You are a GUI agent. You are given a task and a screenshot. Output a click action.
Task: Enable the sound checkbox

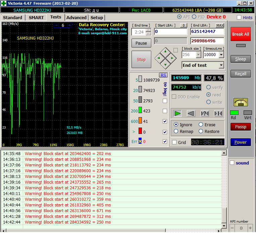pyautogui.click(x=232, y=163)
